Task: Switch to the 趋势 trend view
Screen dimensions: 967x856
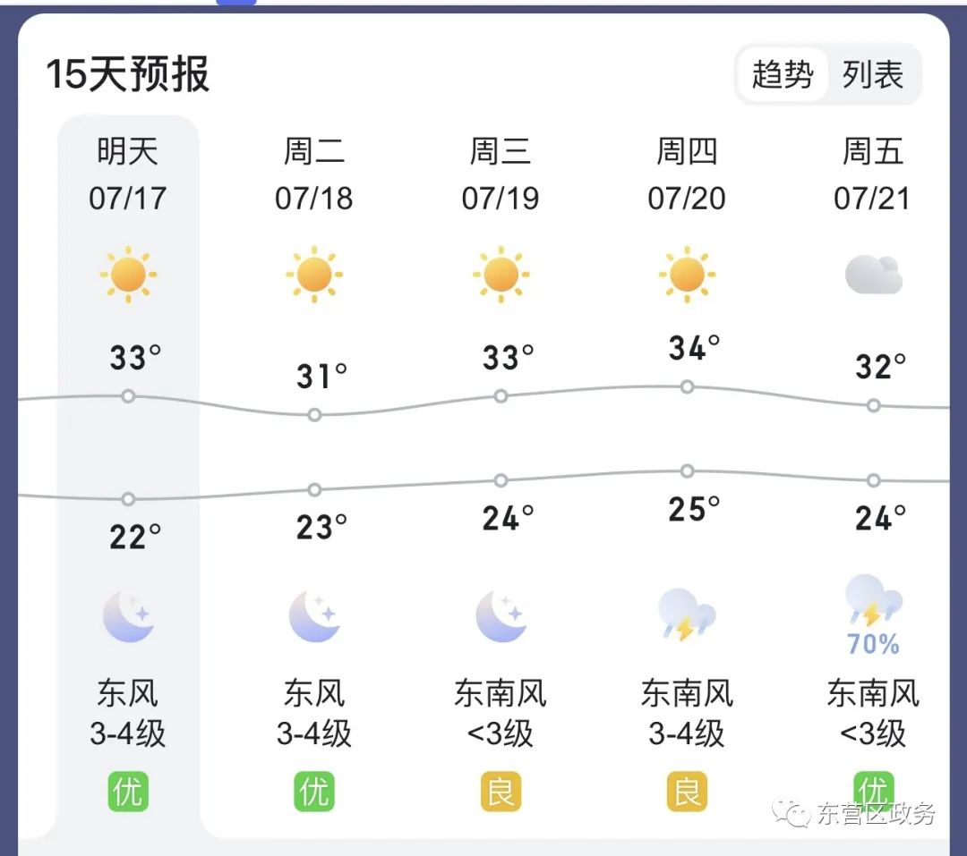Action: click(782, 74)
